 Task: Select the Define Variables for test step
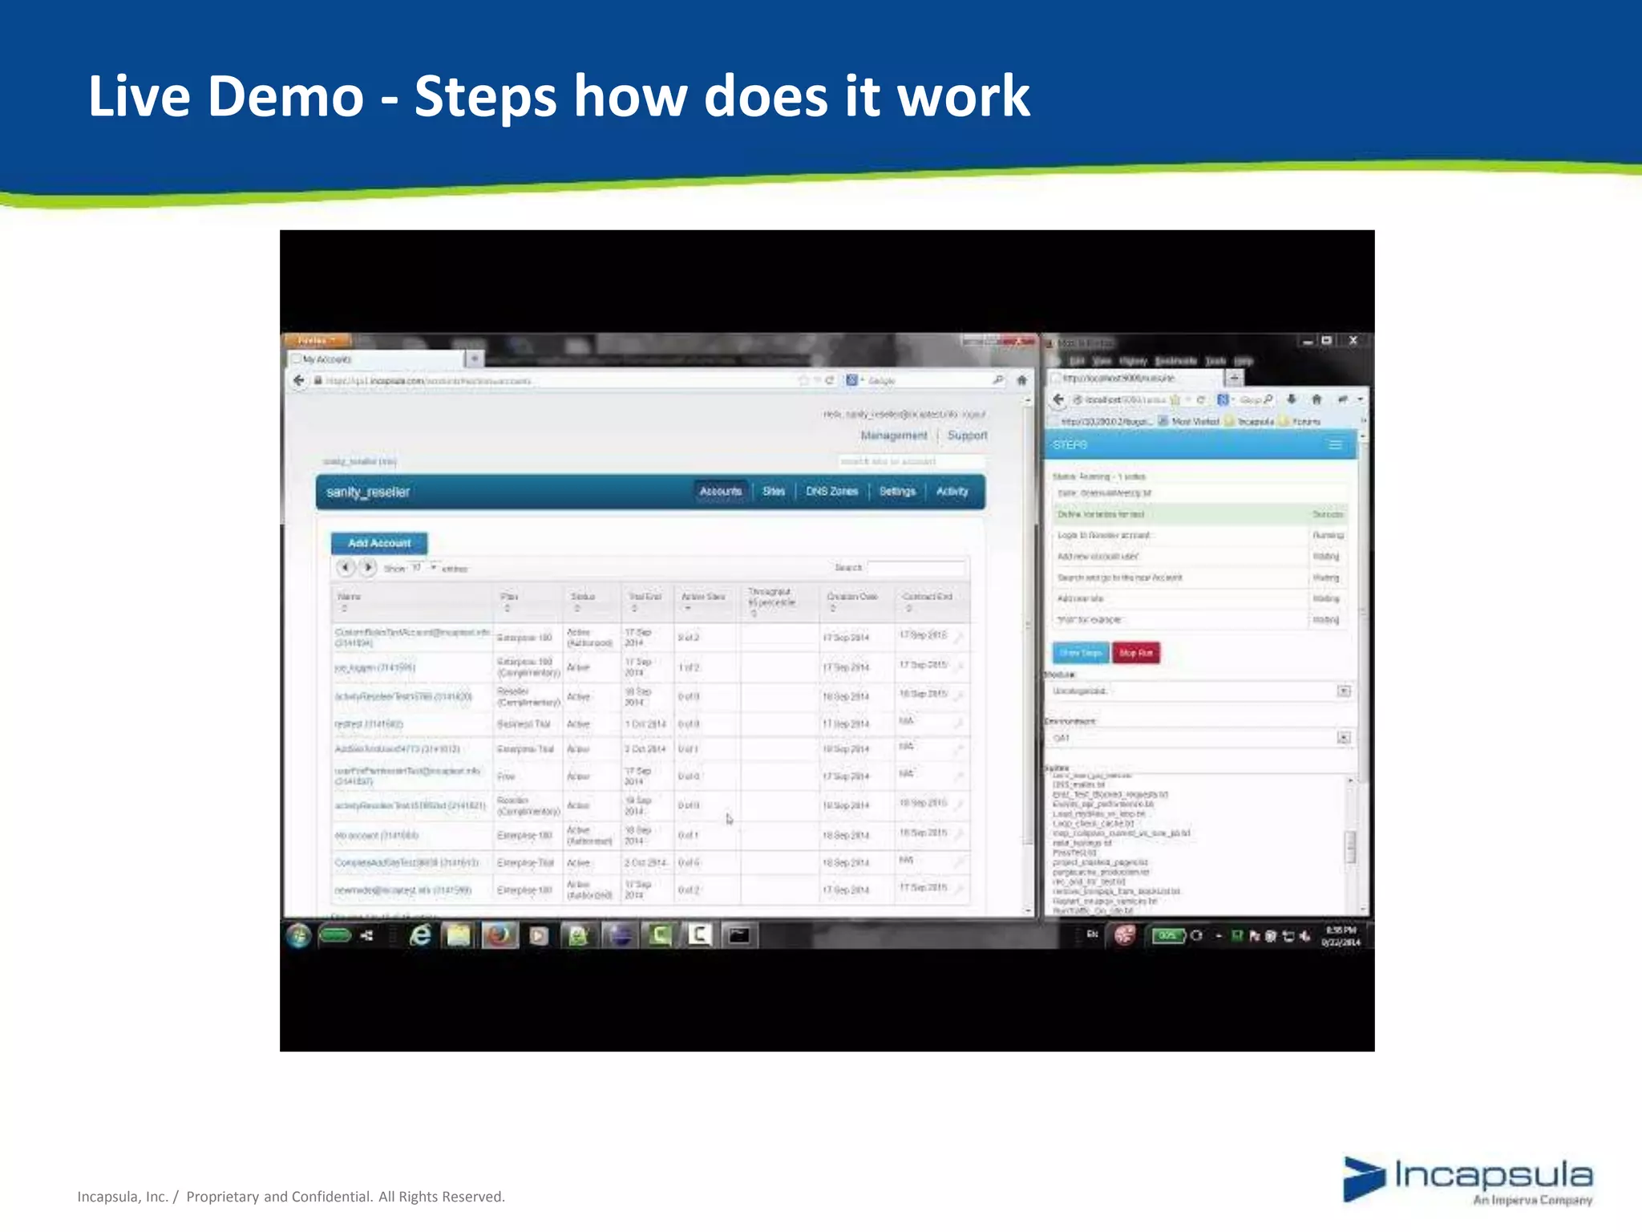(1199, 514)
